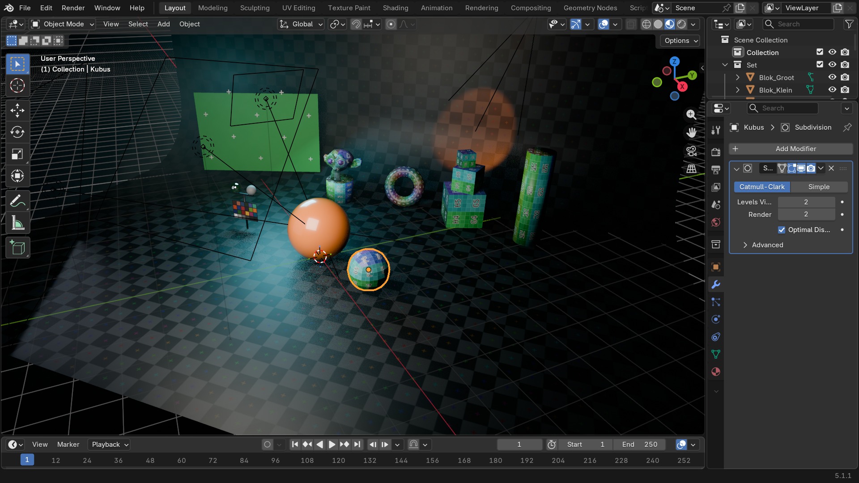
Task: Activate the Move tool
Action: [x=17, y=110]
